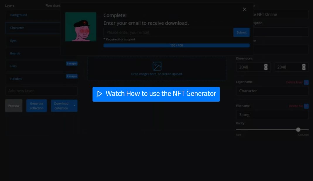Switch to the Flow chart tab
Image resolution: width=313 pixels, height=181 pixels.
click(x=52, y=5)
